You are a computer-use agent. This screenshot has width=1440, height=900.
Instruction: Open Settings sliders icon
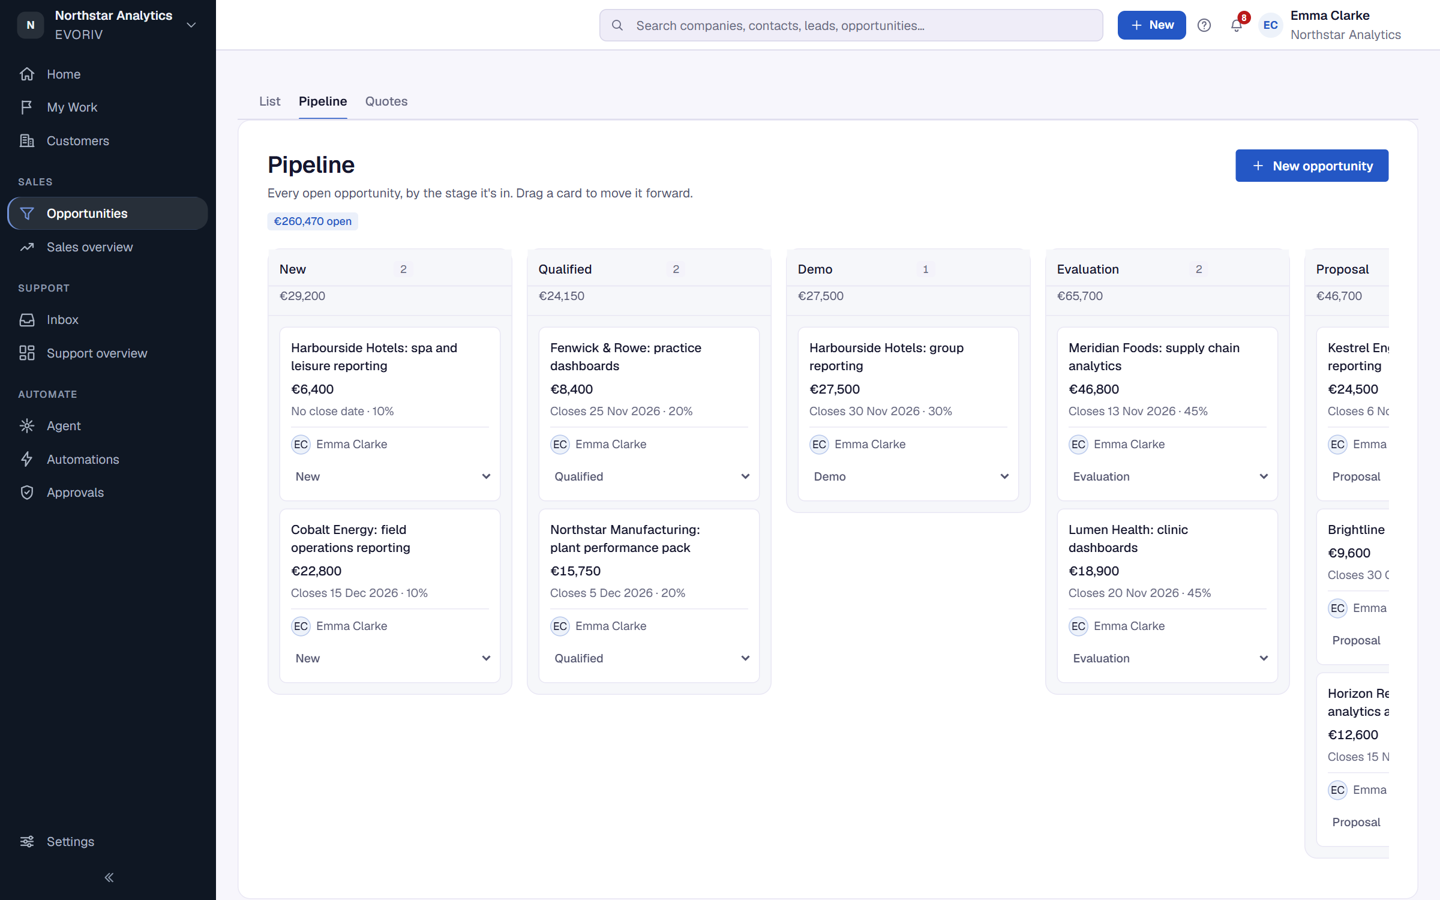tap(26, 842)
